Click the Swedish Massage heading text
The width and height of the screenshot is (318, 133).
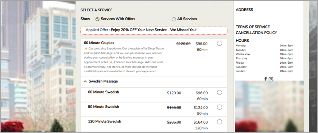click(x=103, y=81)
